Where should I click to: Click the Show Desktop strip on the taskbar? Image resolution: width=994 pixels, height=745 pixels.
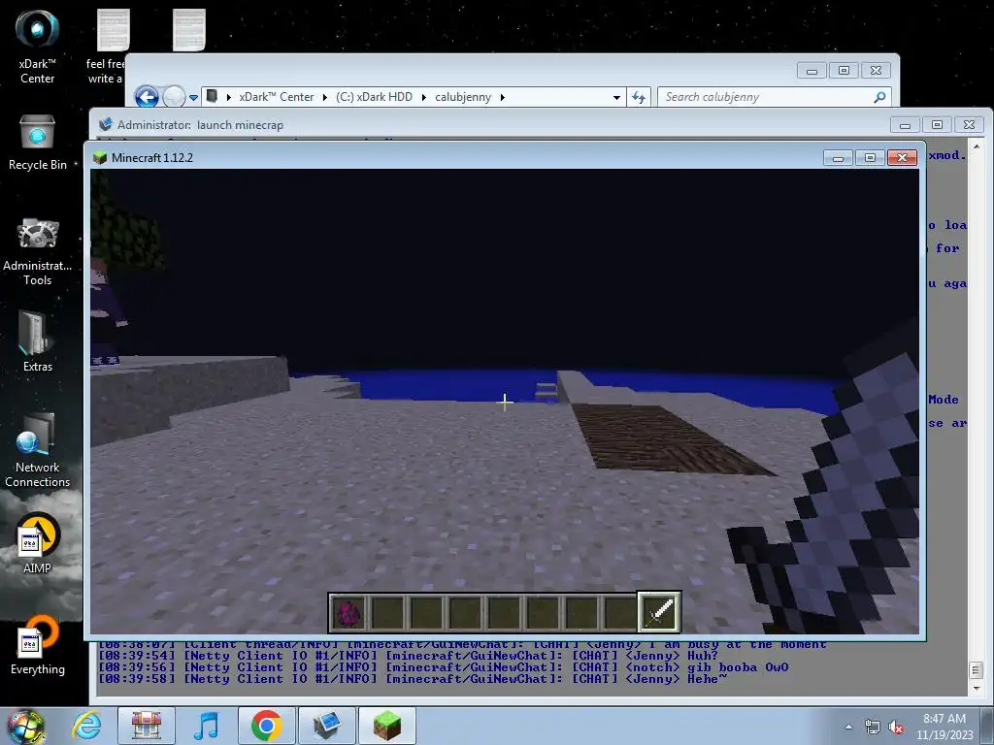[987, 726]
